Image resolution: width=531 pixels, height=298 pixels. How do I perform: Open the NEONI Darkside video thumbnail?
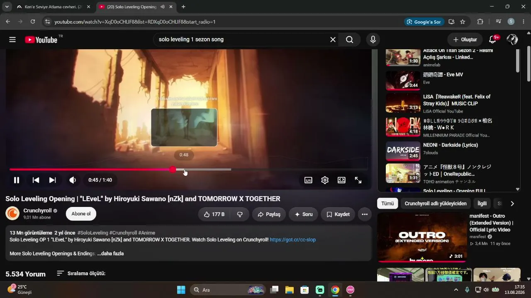[x=403, y=151]
